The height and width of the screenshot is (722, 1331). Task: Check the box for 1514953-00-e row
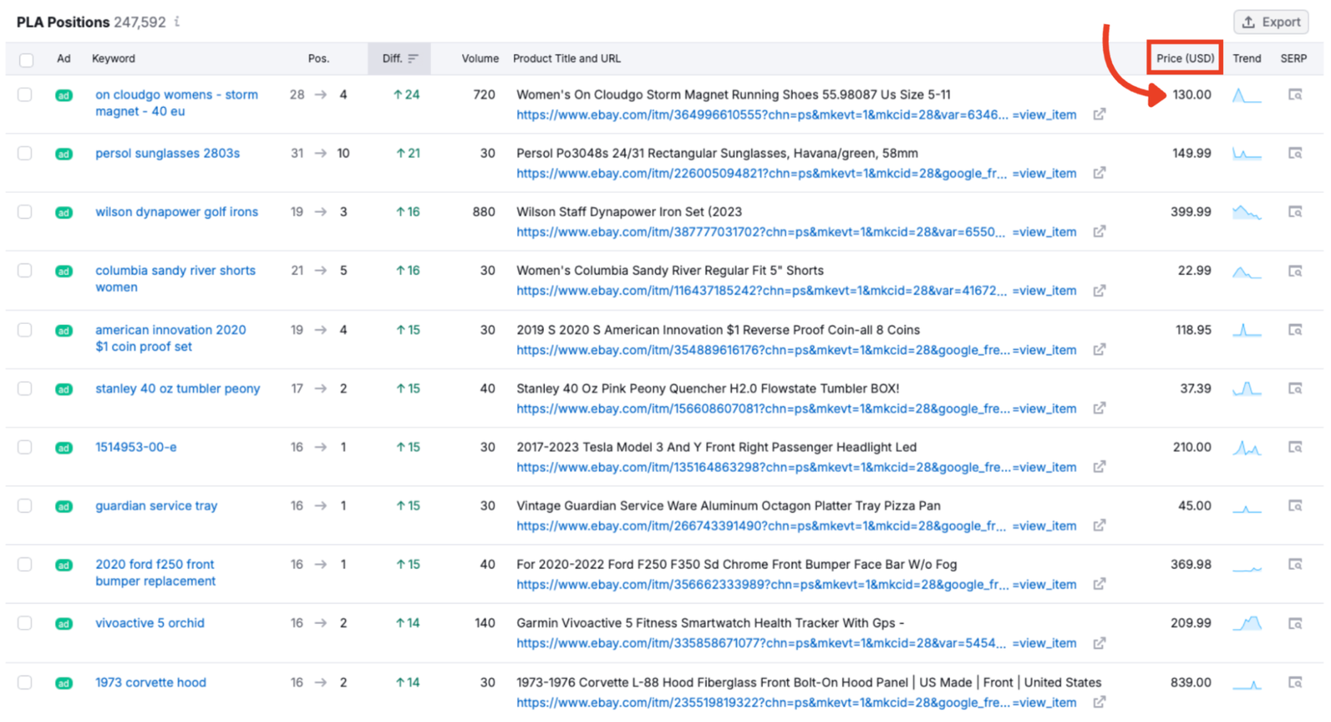point(25,447)
